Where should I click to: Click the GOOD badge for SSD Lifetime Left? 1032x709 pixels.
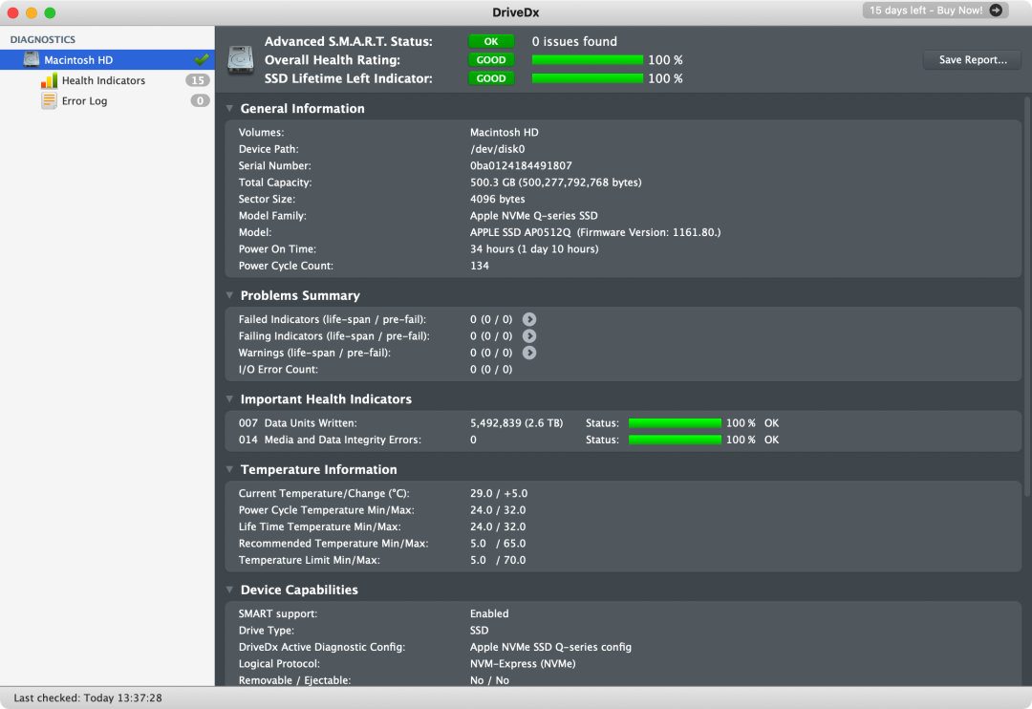[491, 78]
